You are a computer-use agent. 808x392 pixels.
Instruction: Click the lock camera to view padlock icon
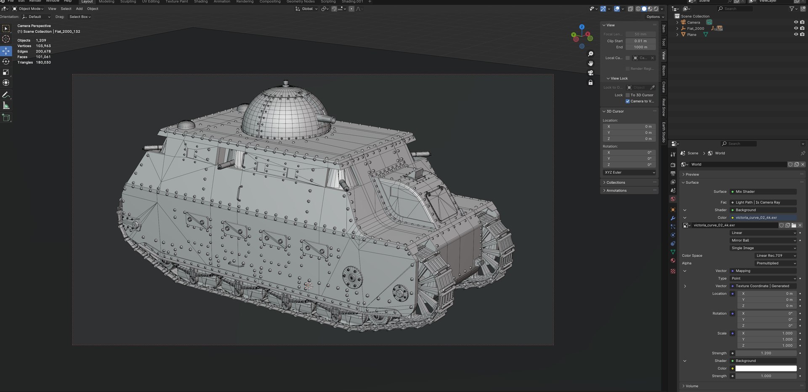[x=590, y=82]
